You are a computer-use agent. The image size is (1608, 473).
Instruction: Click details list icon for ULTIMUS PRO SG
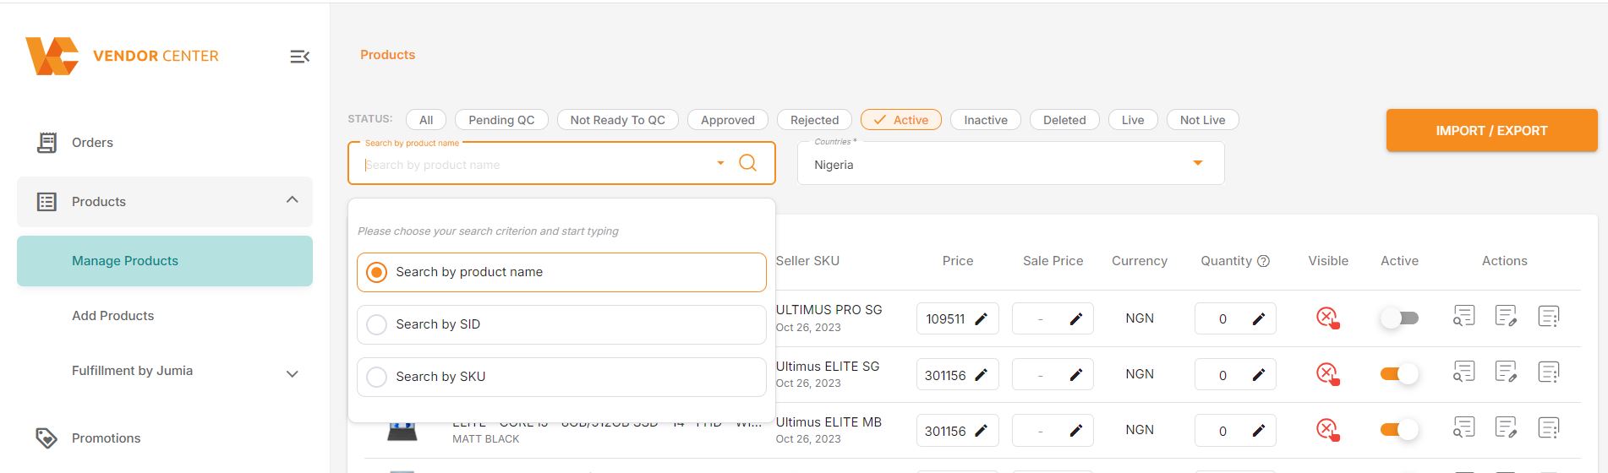[x=1548, y=316]
